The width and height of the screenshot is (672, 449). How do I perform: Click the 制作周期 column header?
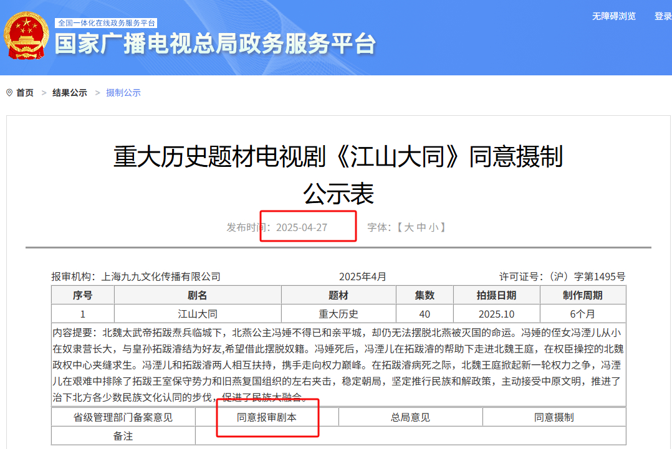click(x=583, y=295)
